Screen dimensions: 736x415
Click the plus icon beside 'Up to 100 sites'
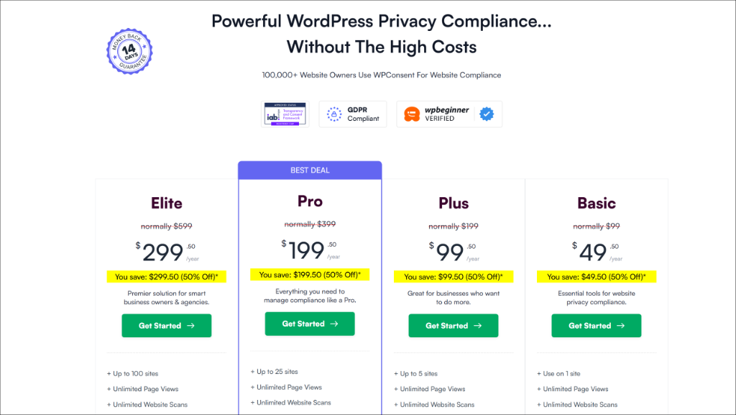109,373
